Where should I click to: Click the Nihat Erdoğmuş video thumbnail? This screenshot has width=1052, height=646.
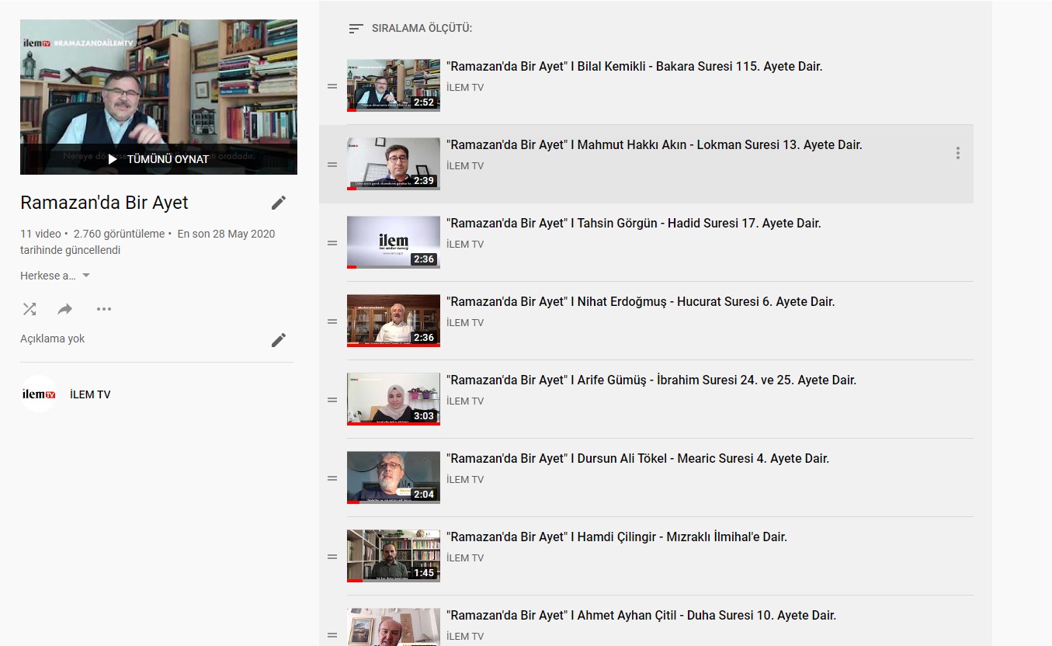394,321
